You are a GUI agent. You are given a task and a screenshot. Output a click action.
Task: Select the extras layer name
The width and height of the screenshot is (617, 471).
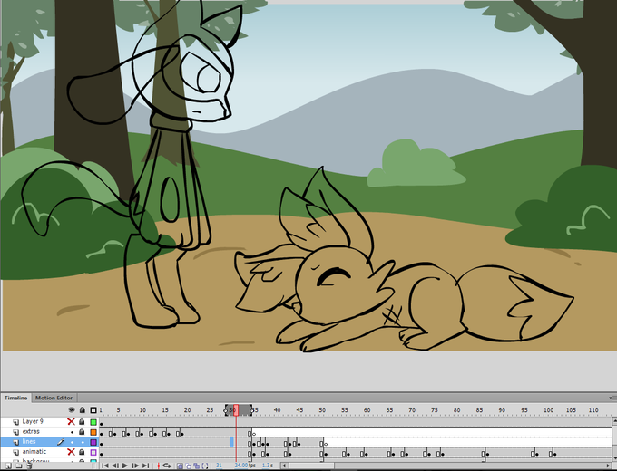click(31, 431)
